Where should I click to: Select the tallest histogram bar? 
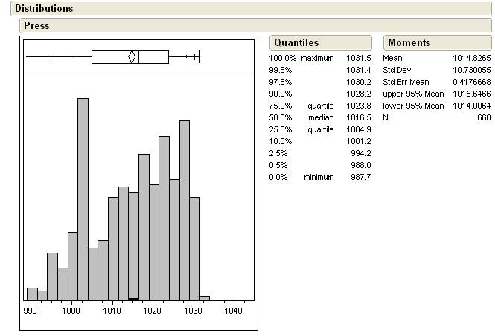(83, 198)
